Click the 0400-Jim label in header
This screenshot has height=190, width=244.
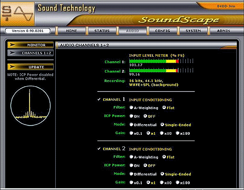(226, 6)
